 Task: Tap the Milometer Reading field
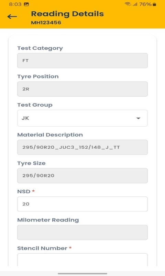(82, 232)
